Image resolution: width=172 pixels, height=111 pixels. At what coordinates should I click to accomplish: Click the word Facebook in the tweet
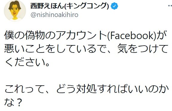tap(132, 36)
